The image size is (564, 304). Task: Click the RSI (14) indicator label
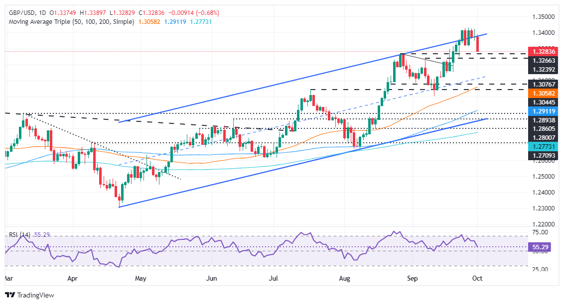click(x=19, y=235)
